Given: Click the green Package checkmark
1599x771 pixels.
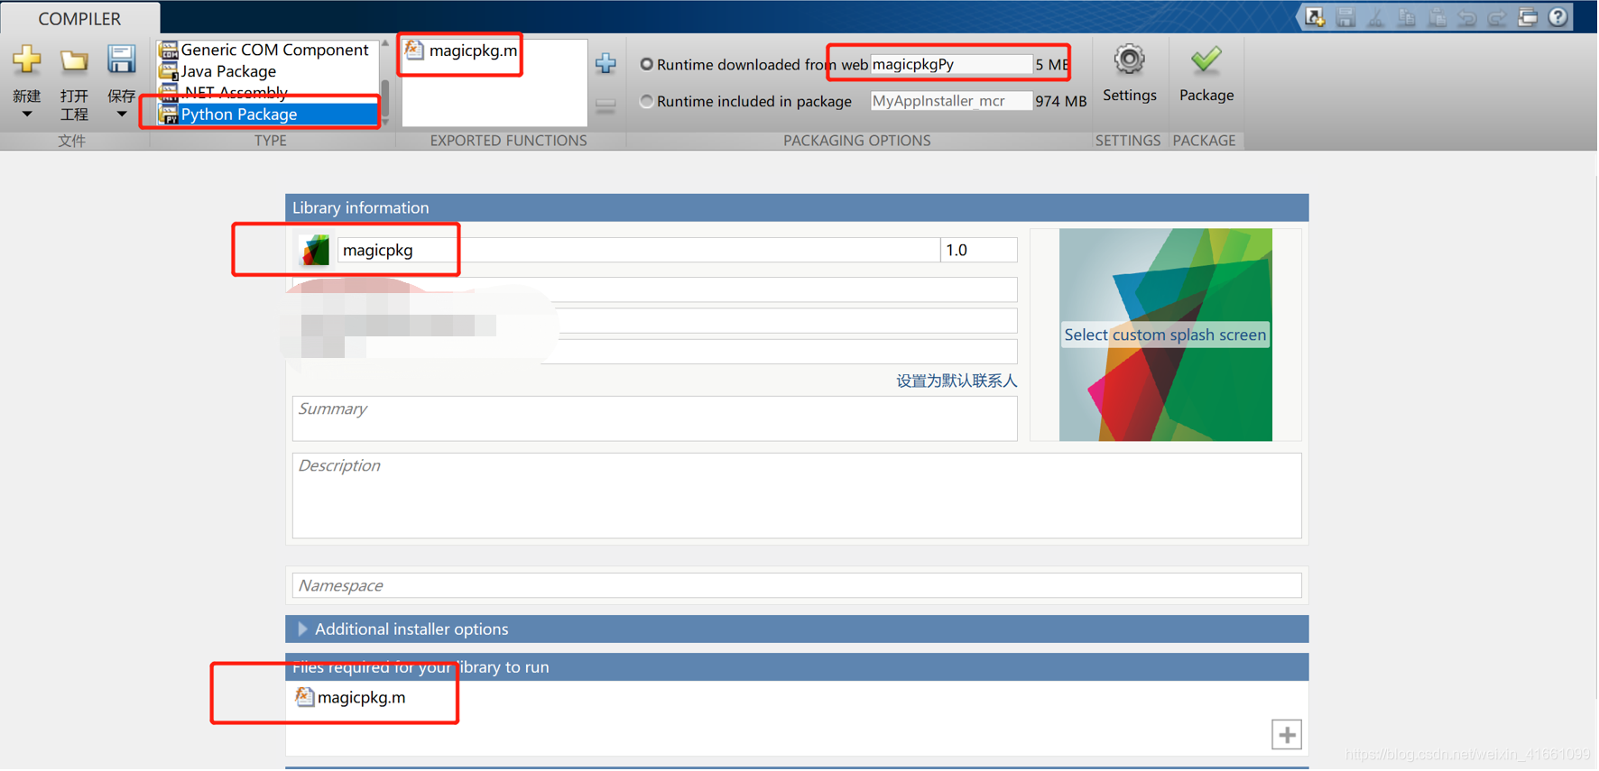Looking at the screenshot, I should click(x=1206, y=60).
